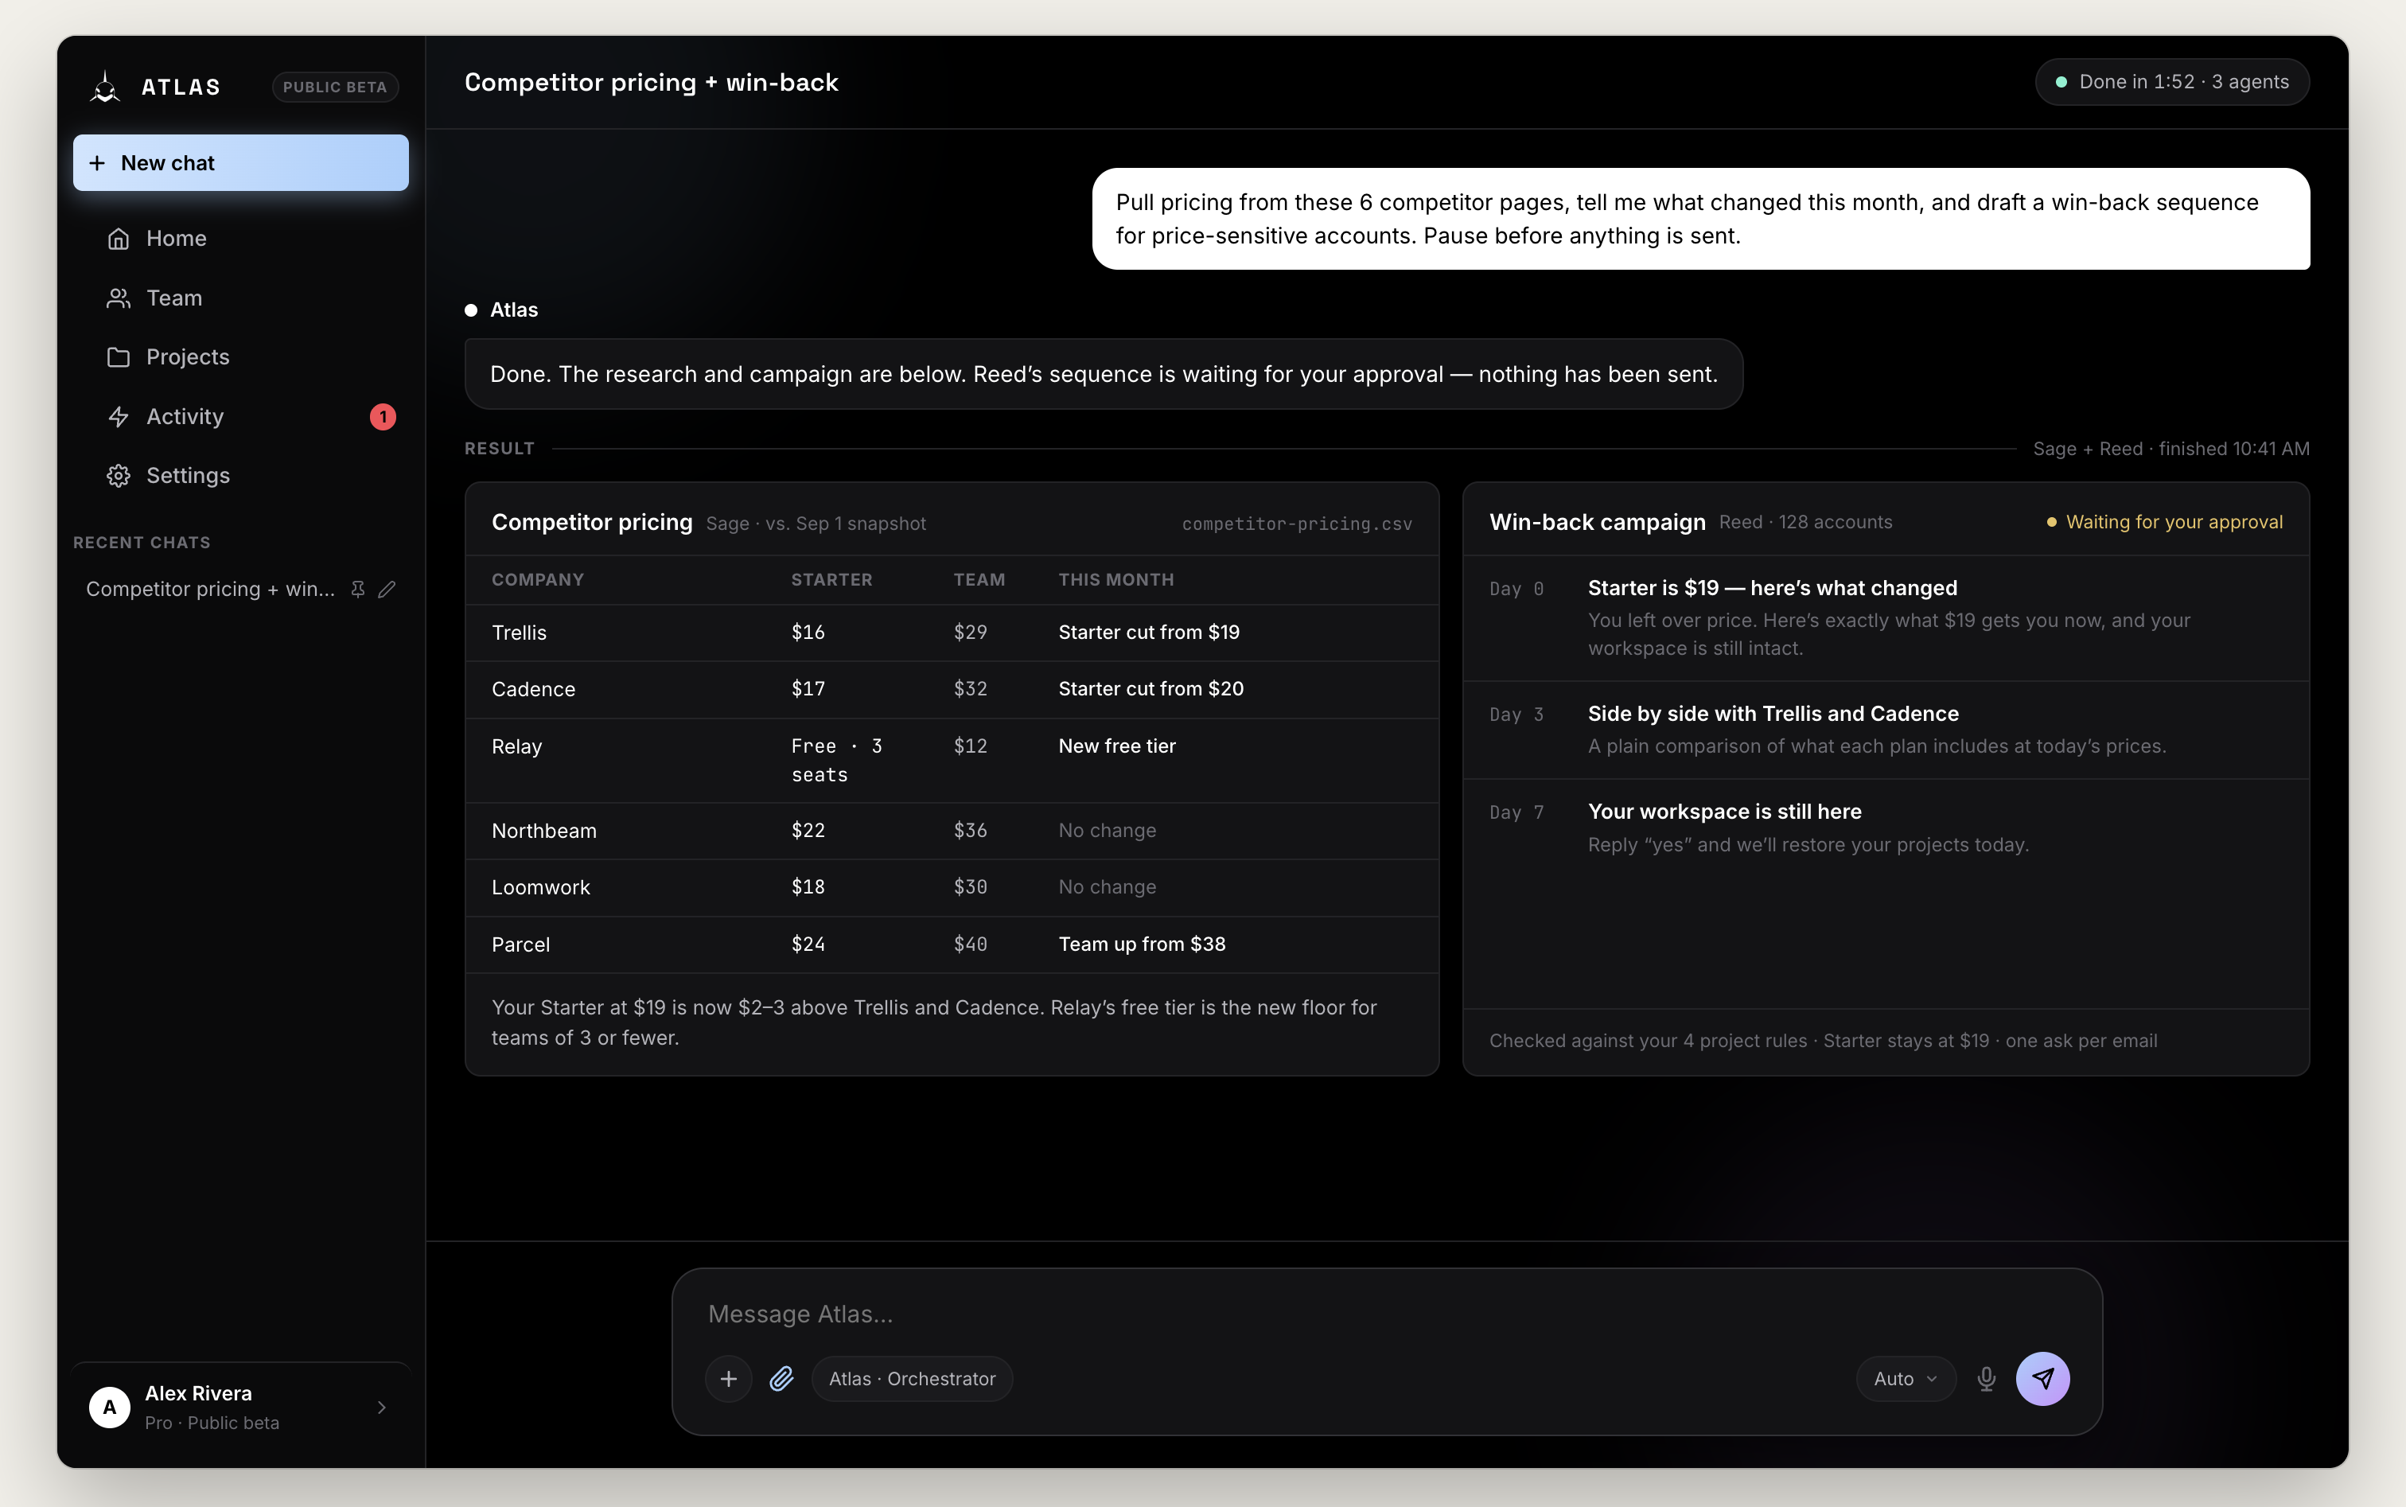Viewport: 2406px width, 1507px height.
Task: Select the Trellis company row
Action: (952, 633)
